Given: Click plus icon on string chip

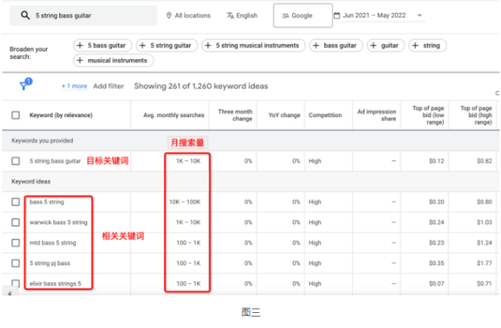Looking at the screenshot, I should point(415,45).
